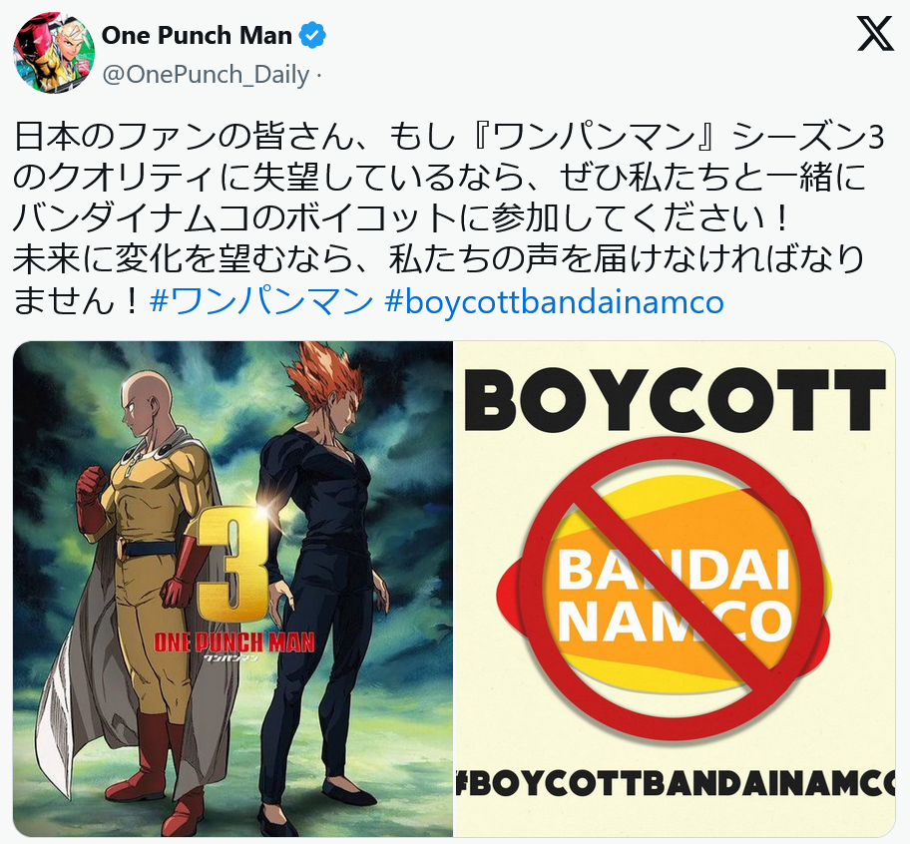910x844 pixels.
Task: Open the Boycott Bandai Namco image
Action: [675, 589]
